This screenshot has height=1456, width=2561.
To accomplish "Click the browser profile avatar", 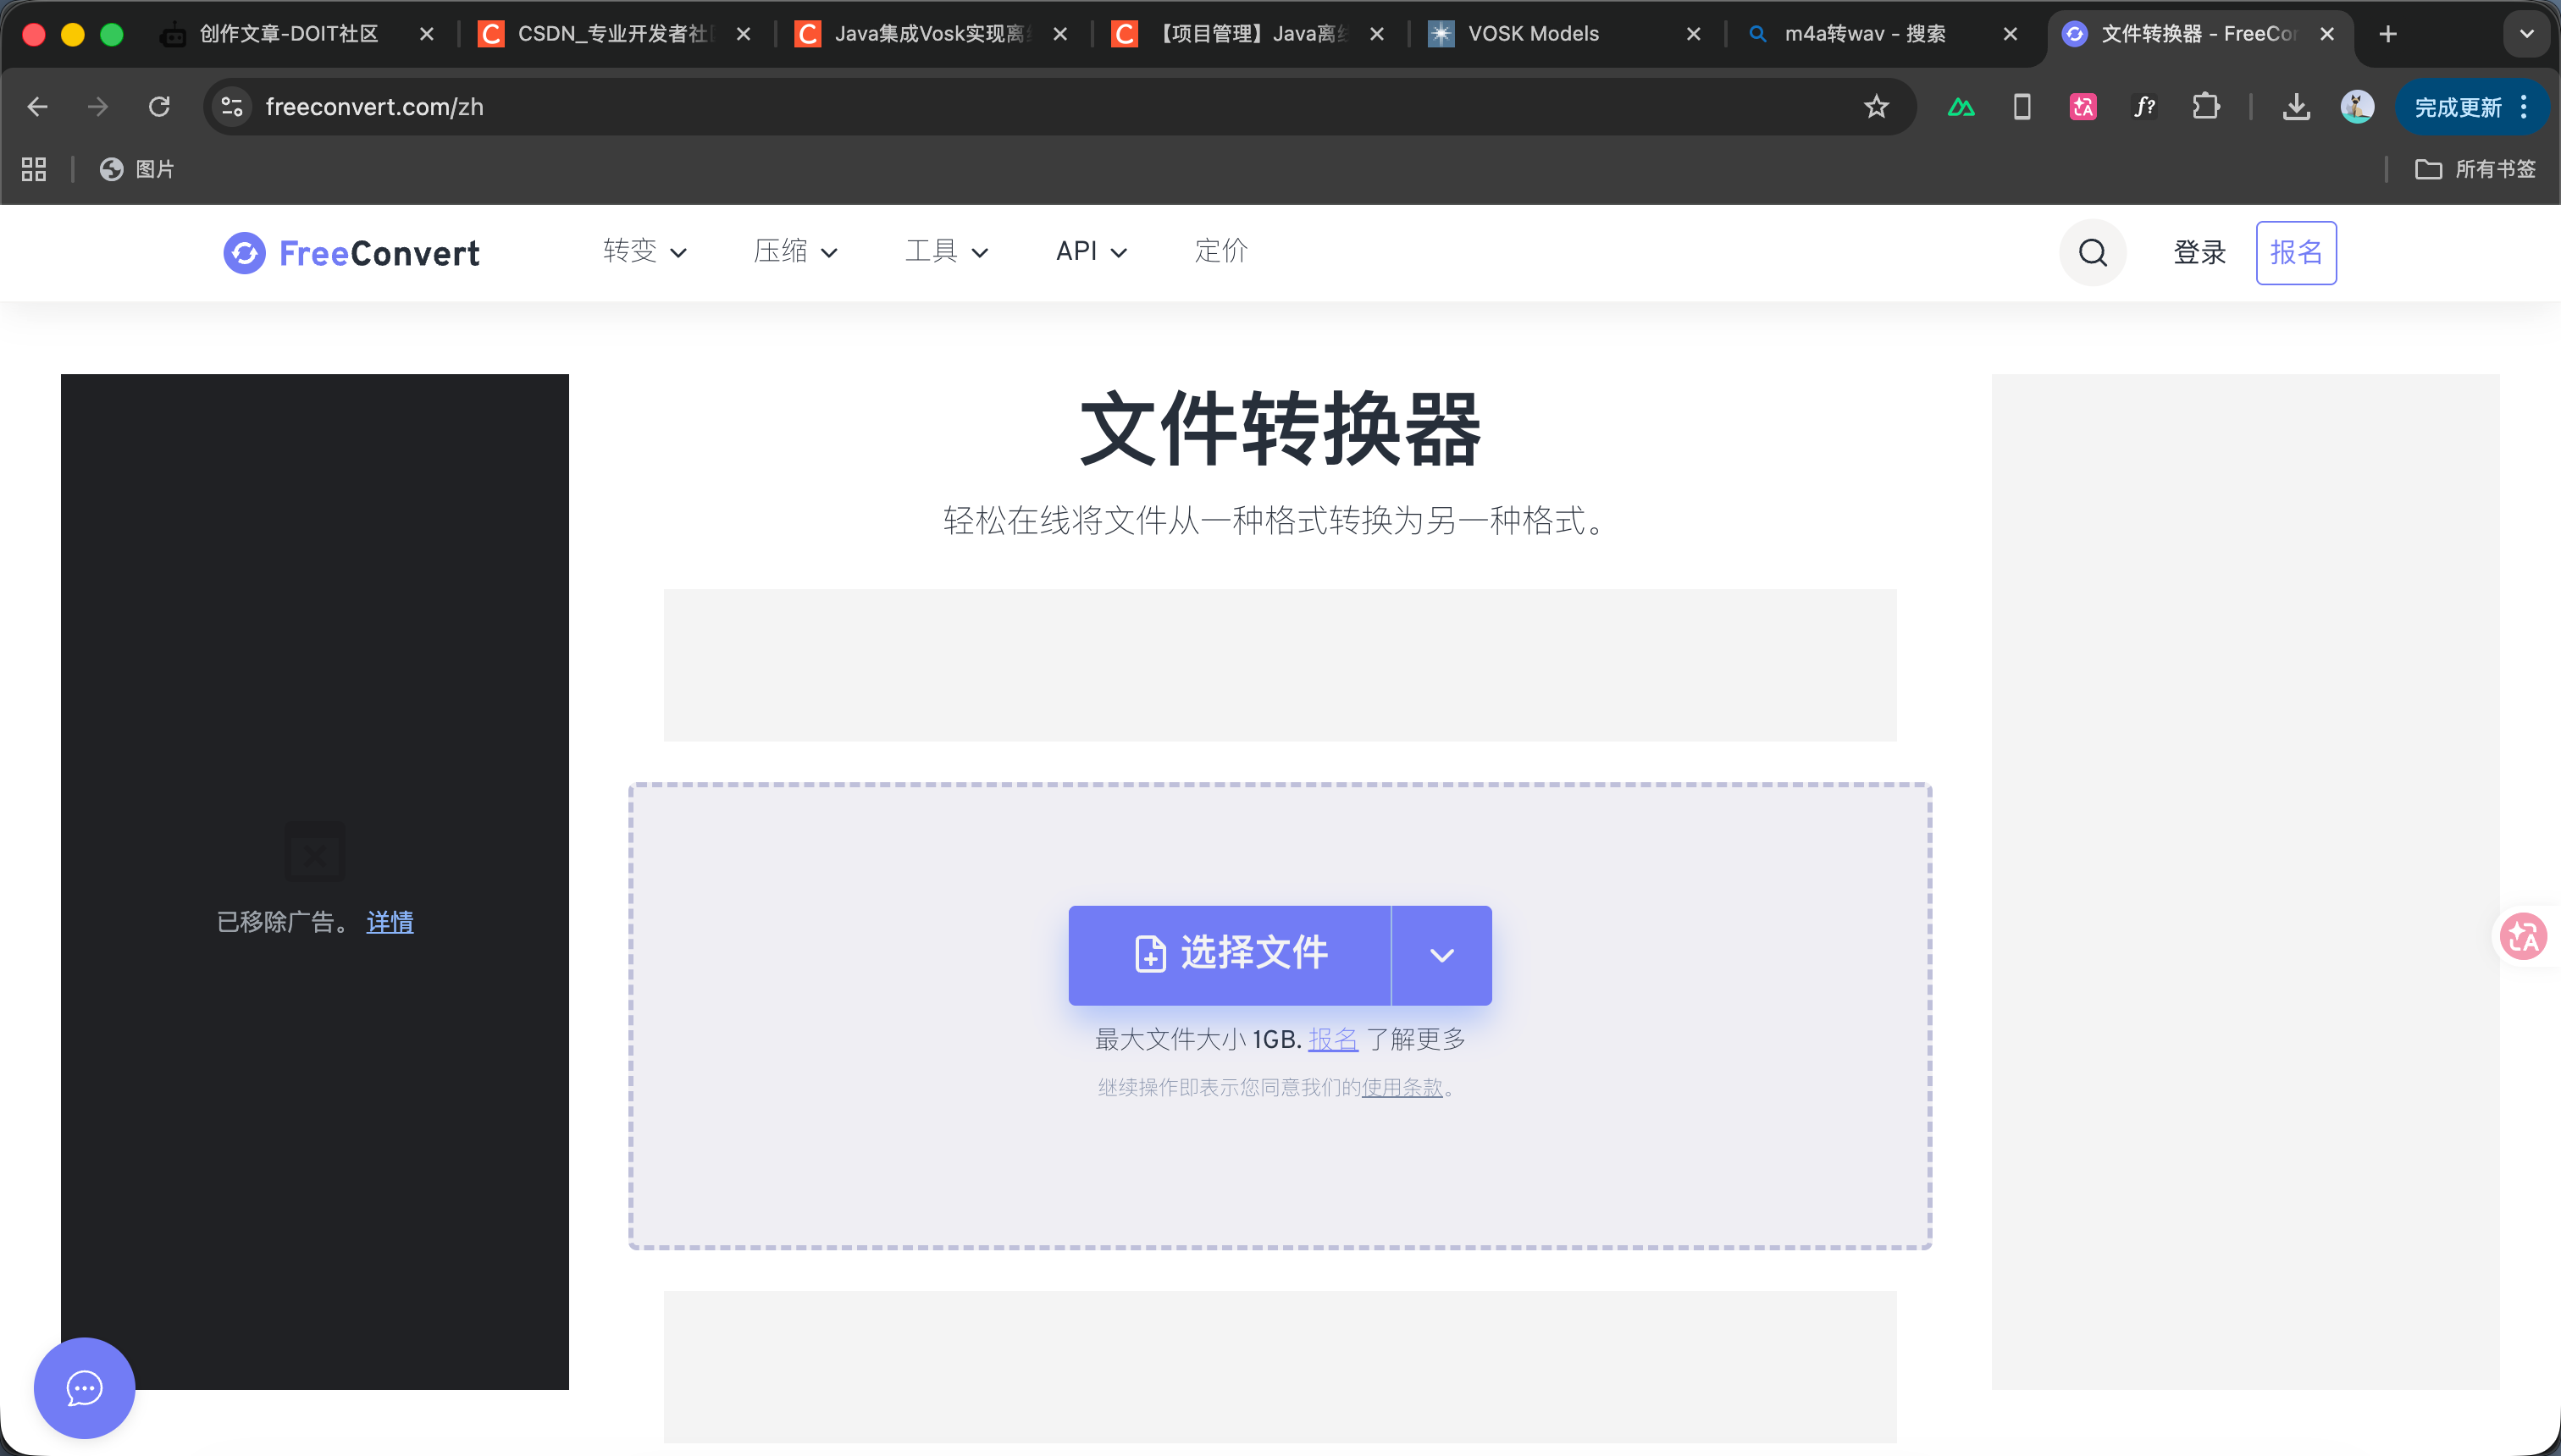I will (2358, 107).
